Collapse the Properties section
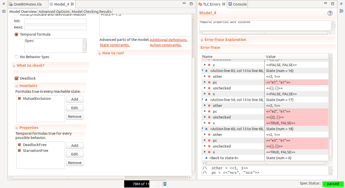 click(x=17, y=128)
